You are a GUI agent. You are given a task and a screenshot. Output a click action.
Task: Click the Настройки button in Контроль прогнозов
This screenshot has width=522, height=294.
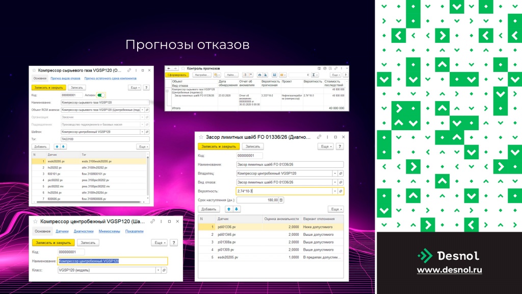pyautogui.click(x=201, y=75)
